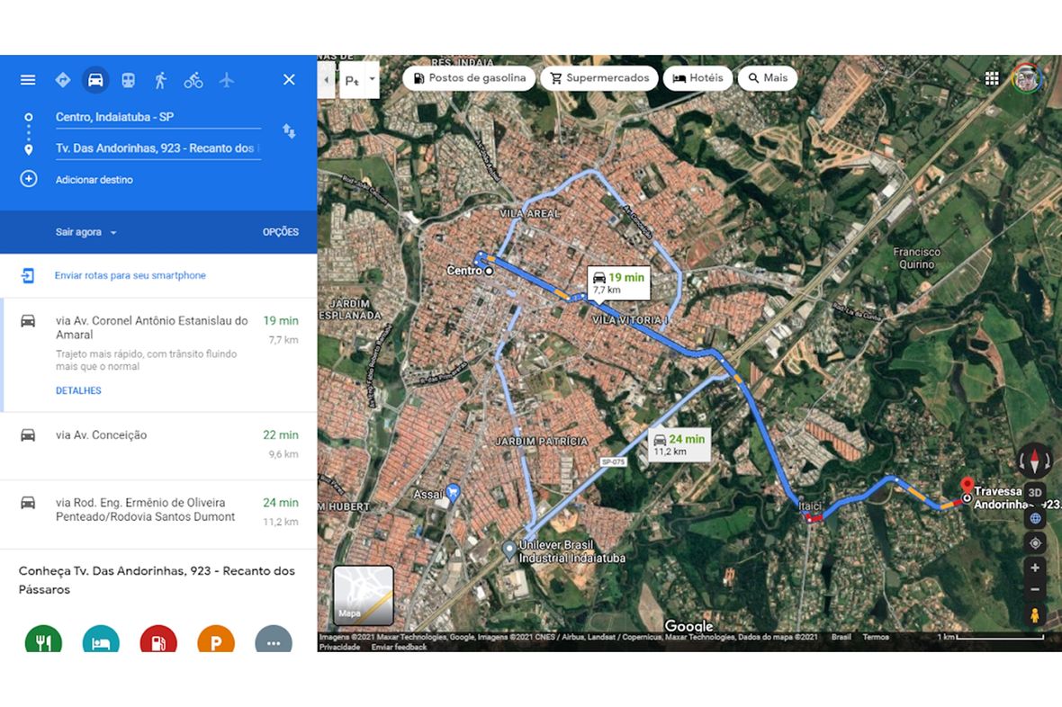
Task: Click the Street View pegman
Action: pos(1035,615)
